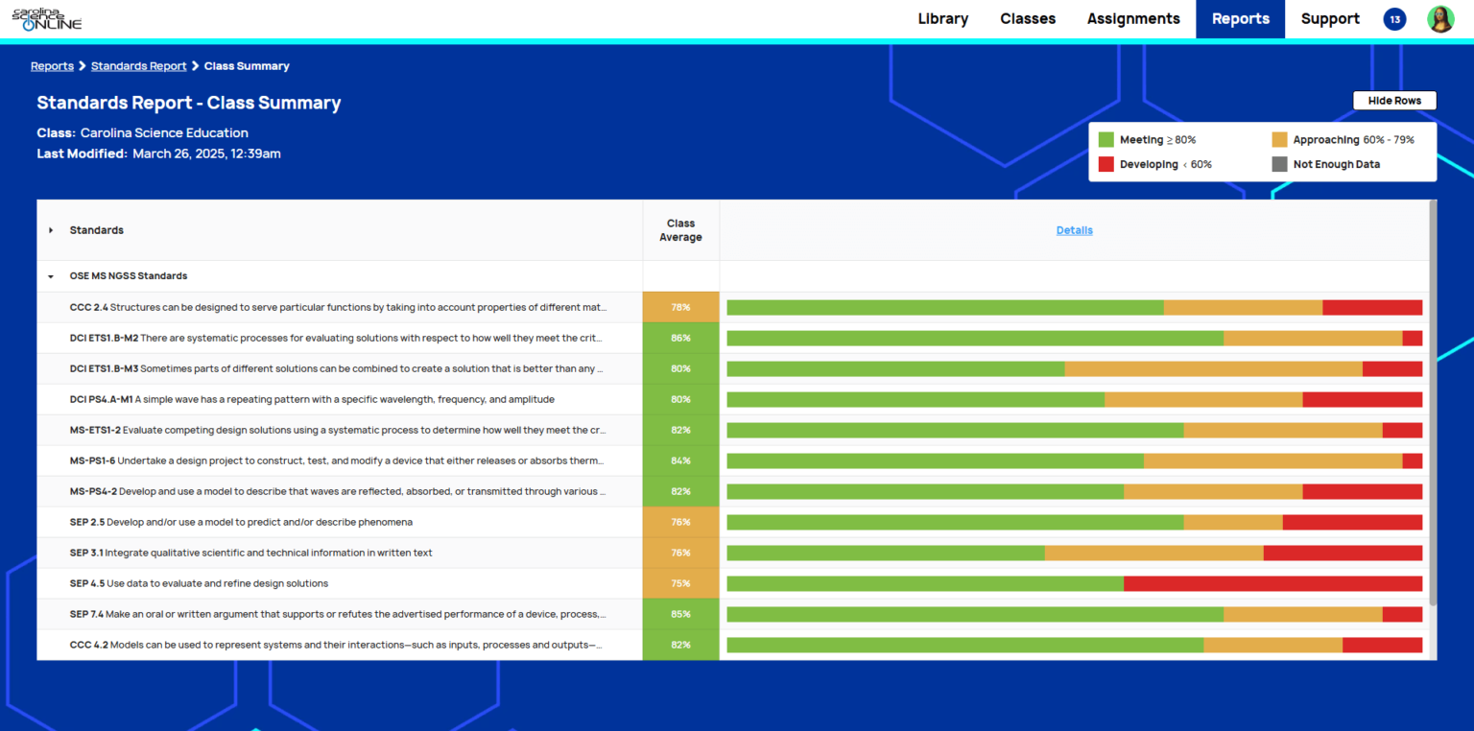Collapse the OSE MS NGSS Standards group
1474x731 pixels.
51,276
